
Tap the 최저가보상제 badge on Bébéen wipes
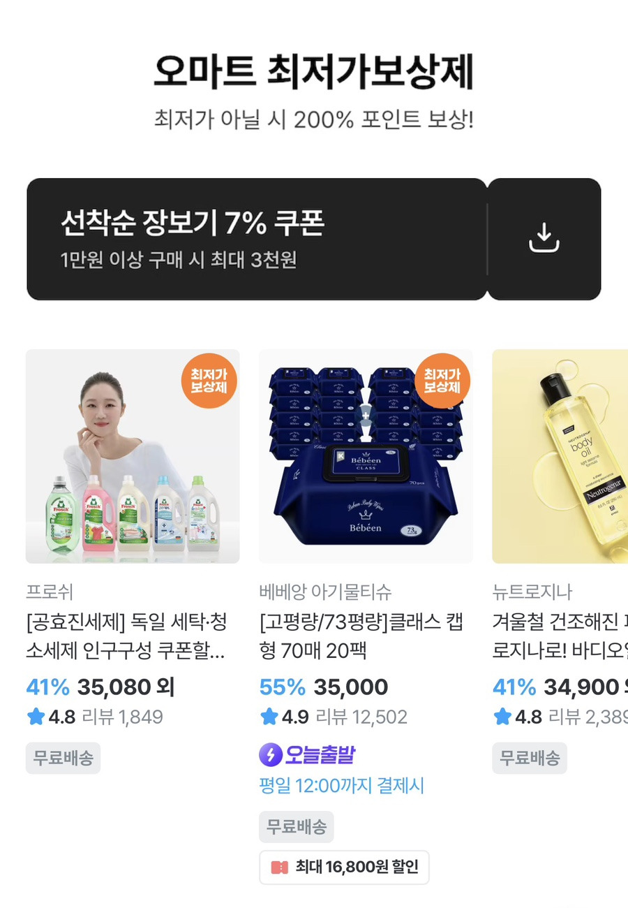pos(442,380)
